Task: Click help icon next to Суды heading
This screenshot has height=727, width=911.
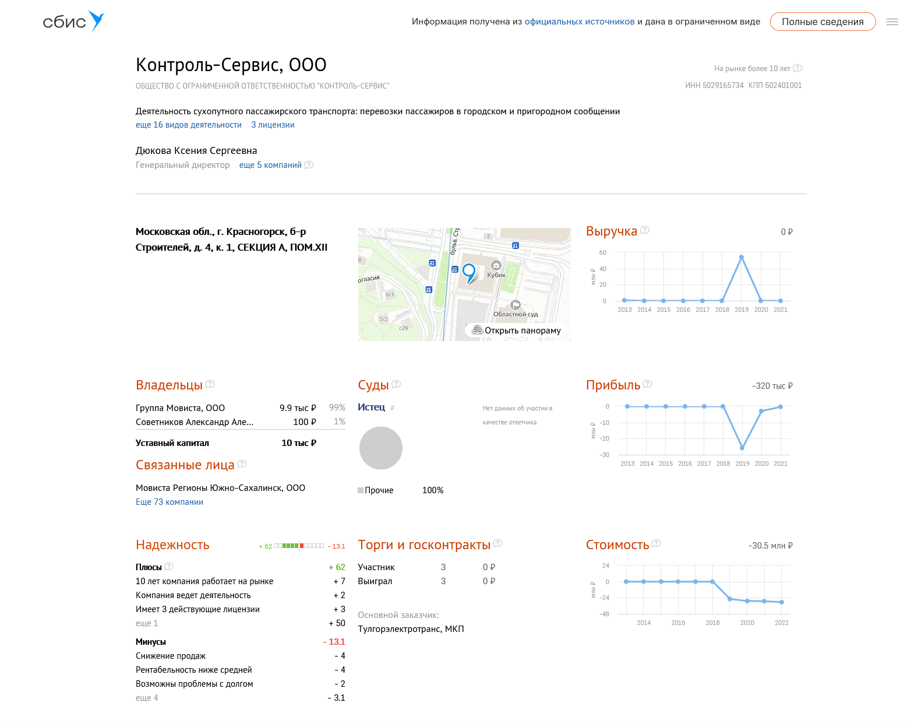Action: click(x=396, y=384)
